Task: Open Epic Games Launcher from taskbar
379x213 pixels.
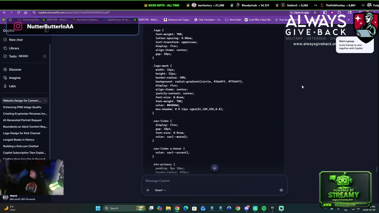Action: point(272,208)
